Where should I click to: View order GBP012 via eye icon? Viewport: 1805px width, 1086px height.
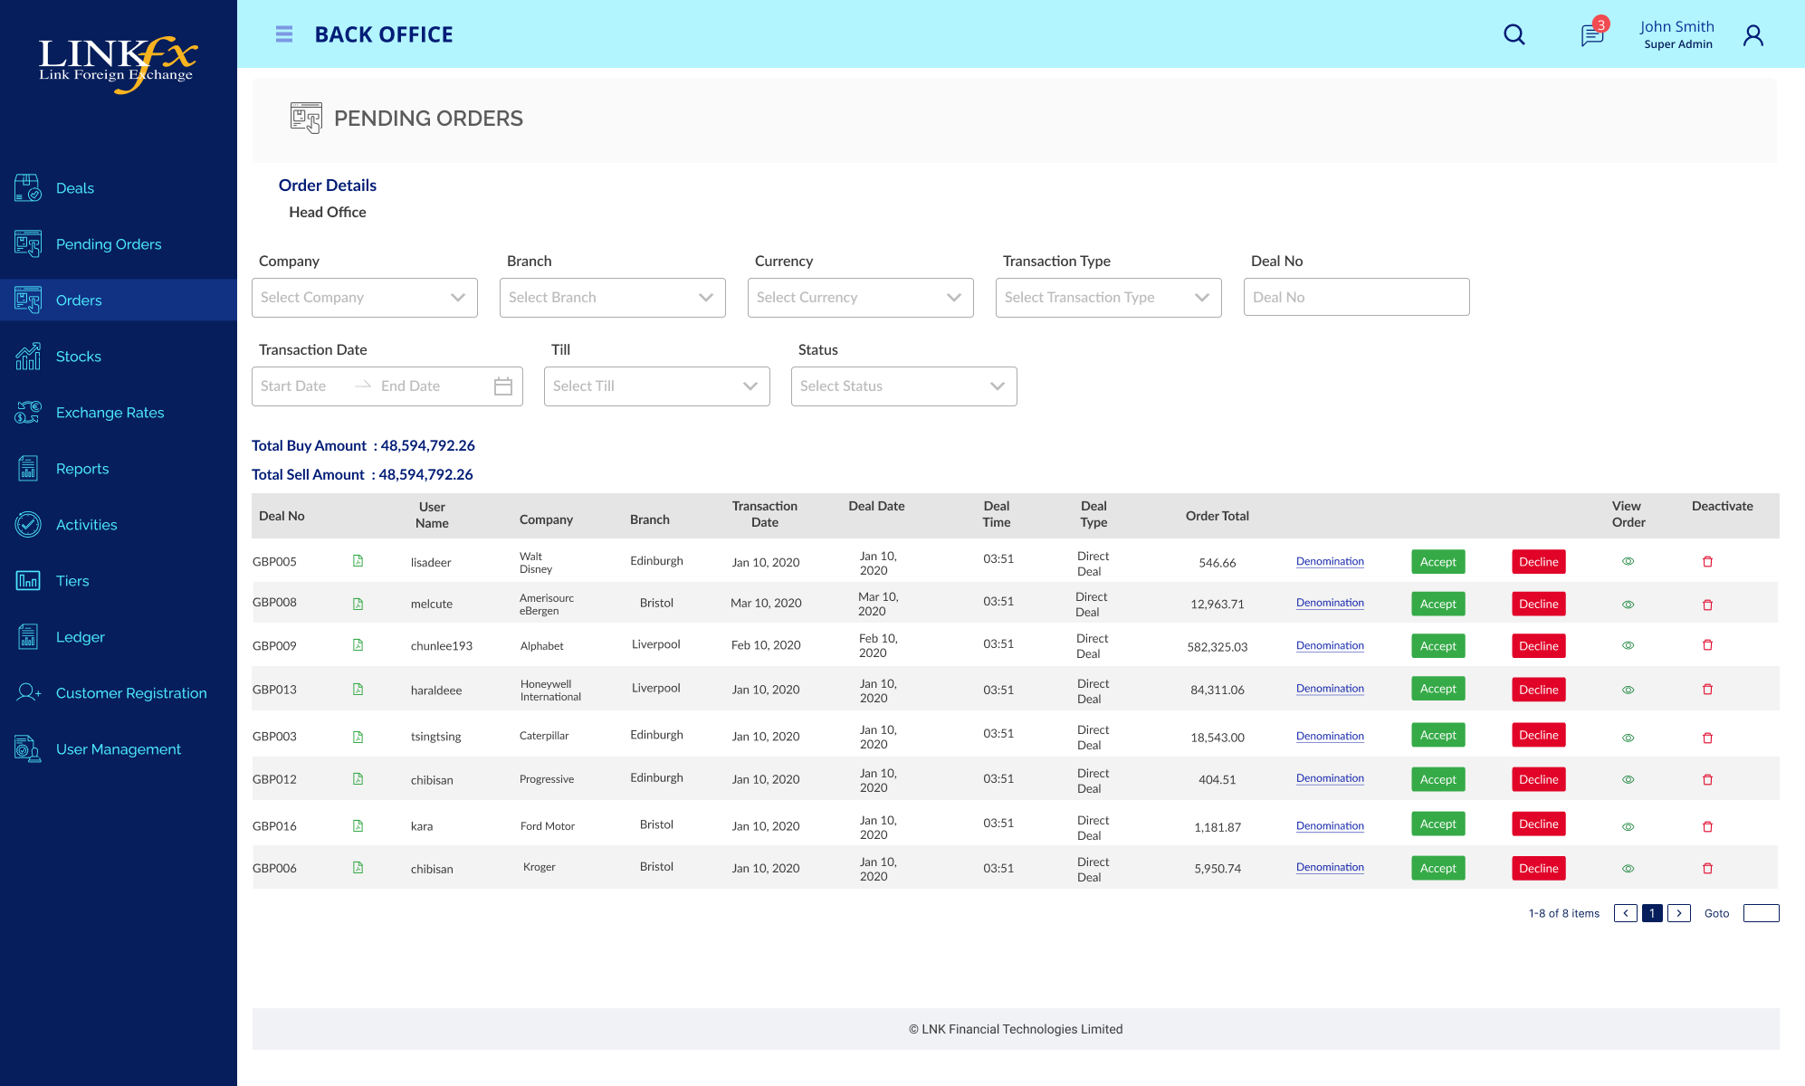(1628, 780)
